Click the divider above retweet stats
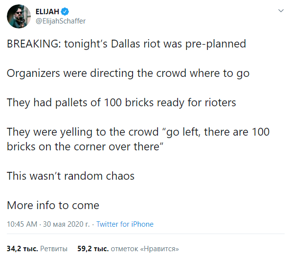This screenshot has width=292, height=260. pos(146,234)
